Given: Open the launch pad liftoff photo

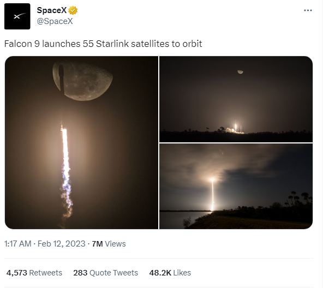Looking at the screenshot, I should (236, 99).
